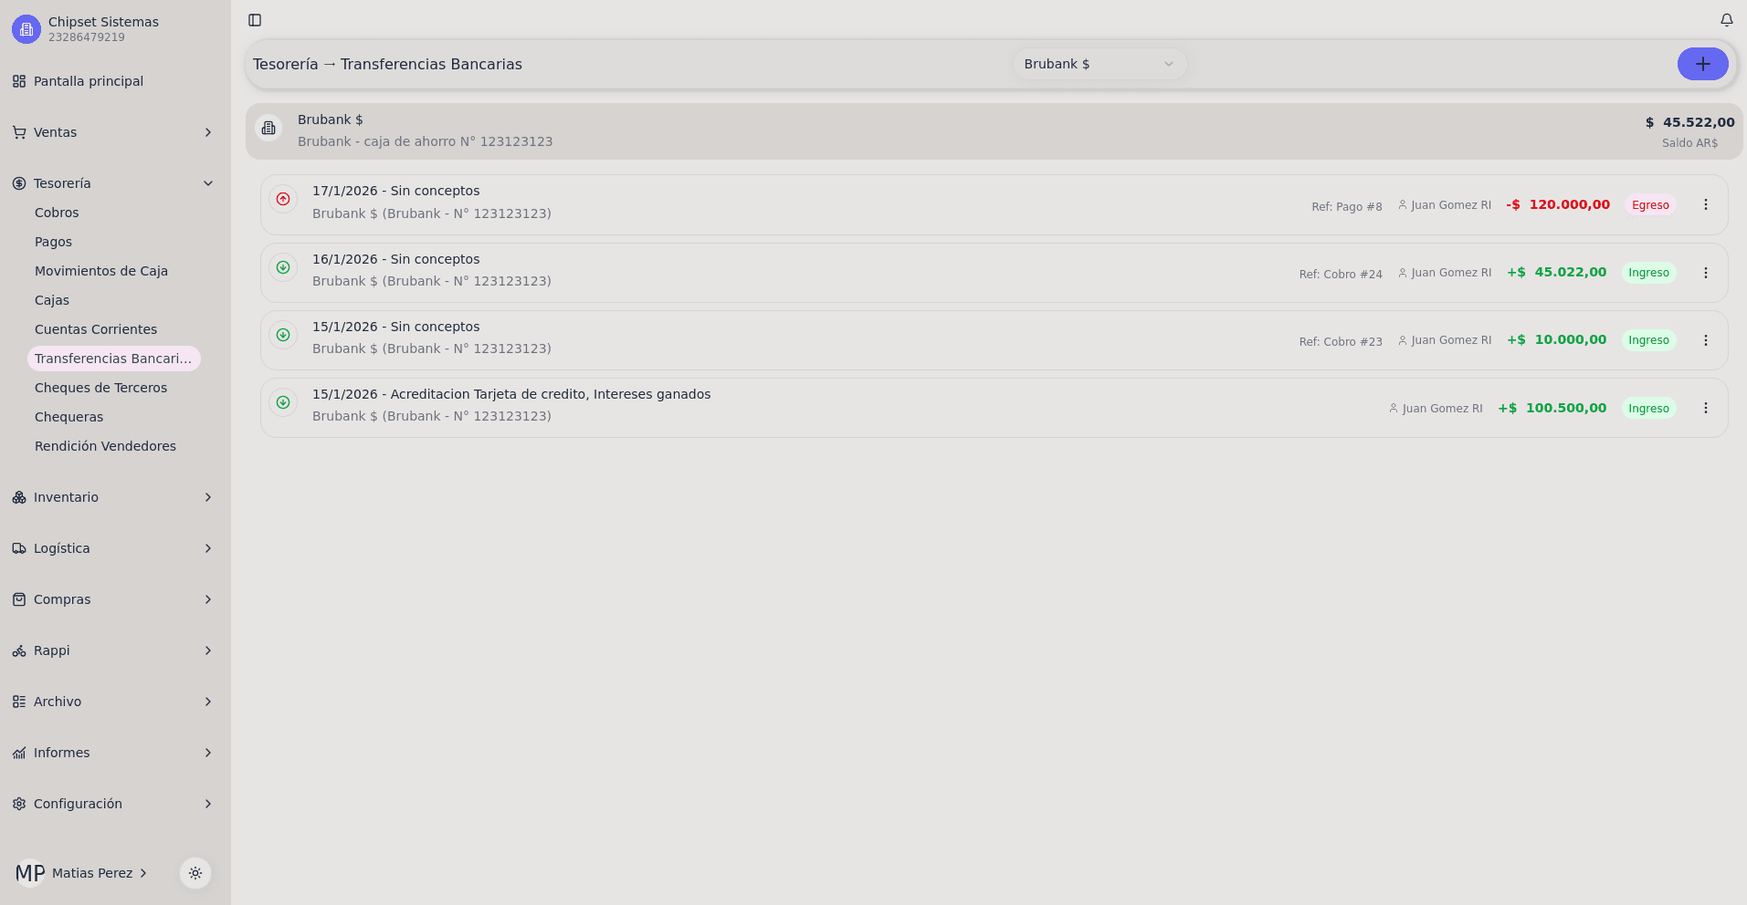Go to Movimientos de Caja
Screen dimensions: 1747x905
point(101,271)
